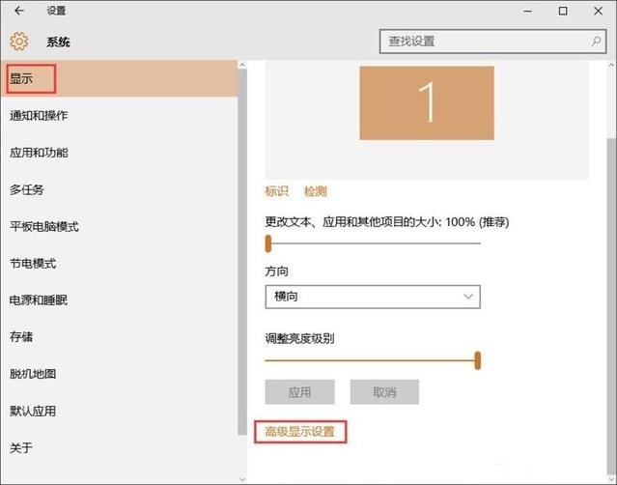The width and height of the screenshot is (617, 485).
Task: Go to 应用和功能 section
Action: tap(39, 153)
